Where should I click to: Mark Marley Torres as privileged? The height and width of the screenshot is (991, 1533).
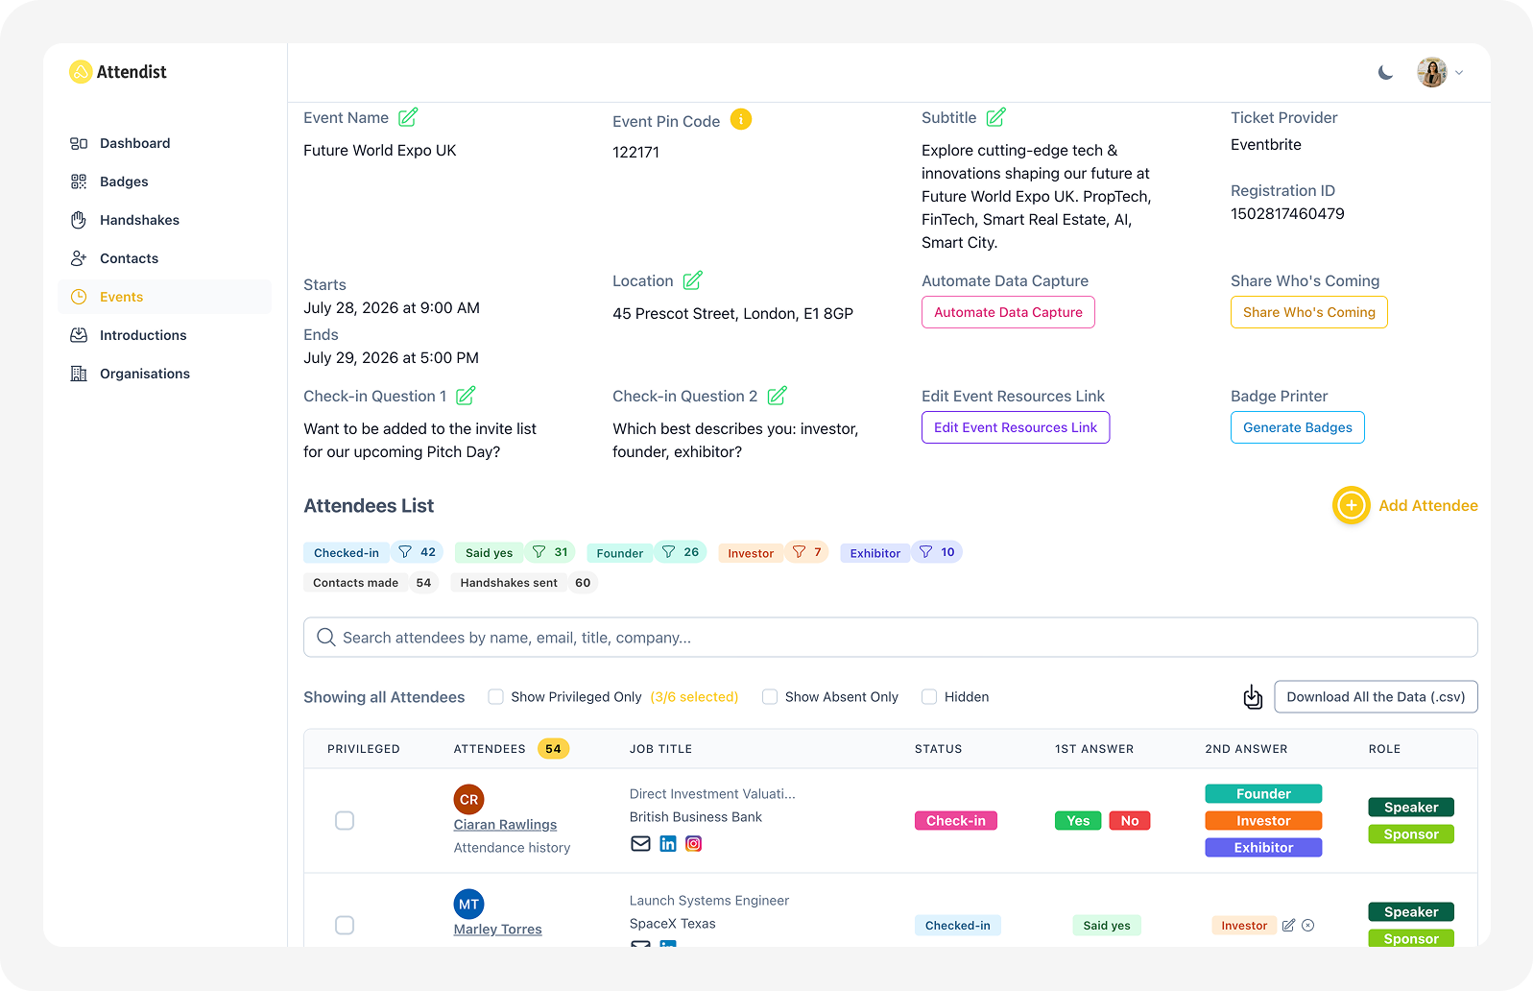coord(345,925)
